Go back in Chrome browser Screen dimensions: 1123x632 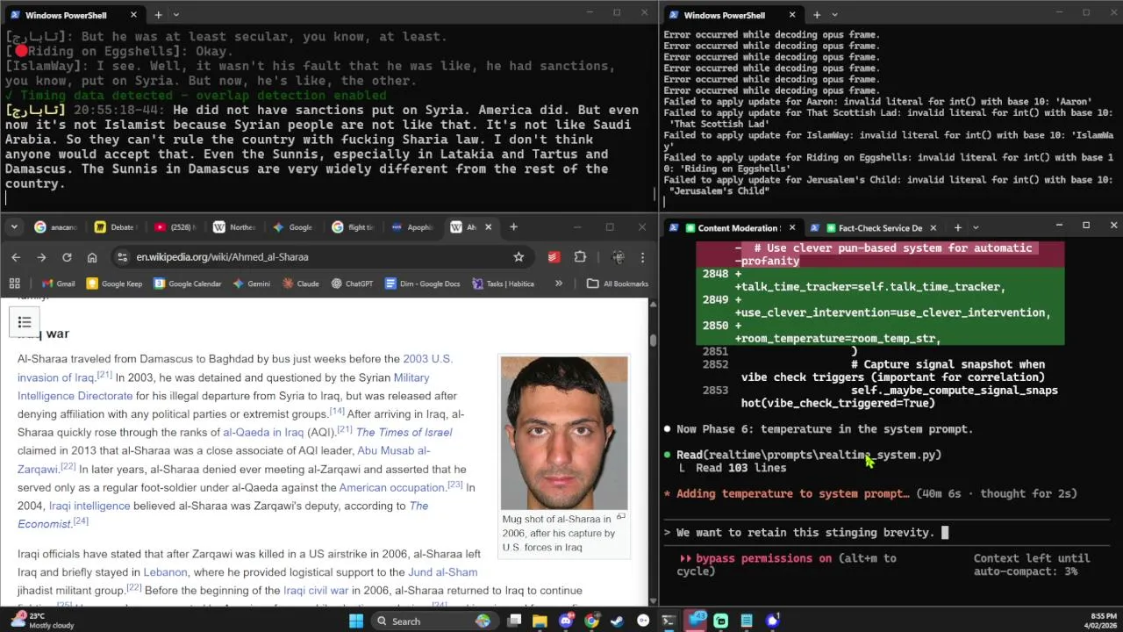click(16, 257)
